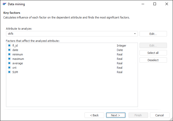Toggle the average factor checkbox
This screenshot has width=173, height=121.
click(9, 63)
